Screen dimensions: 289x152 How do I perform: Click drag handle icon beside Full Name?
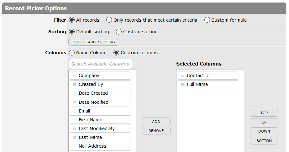click(182, 84)
